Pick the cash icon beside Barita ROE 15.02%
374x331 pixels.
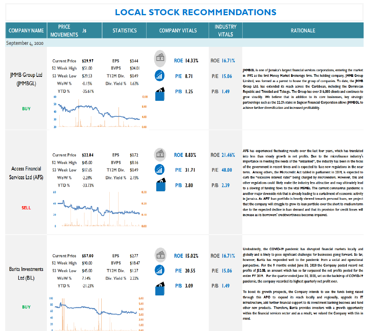[161, 255]
